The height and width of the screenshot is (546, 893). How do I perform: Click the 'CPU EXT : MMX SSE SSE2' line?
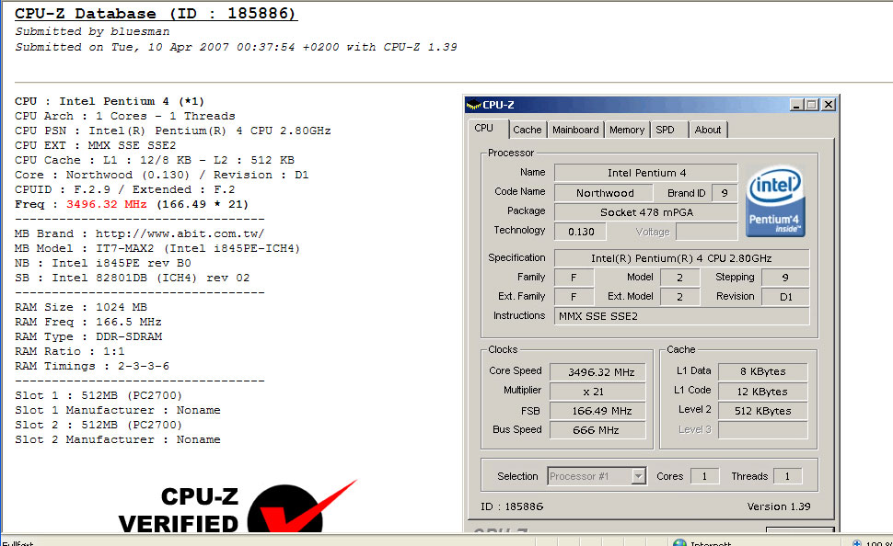pyautogui.click(x=95, y=145)
